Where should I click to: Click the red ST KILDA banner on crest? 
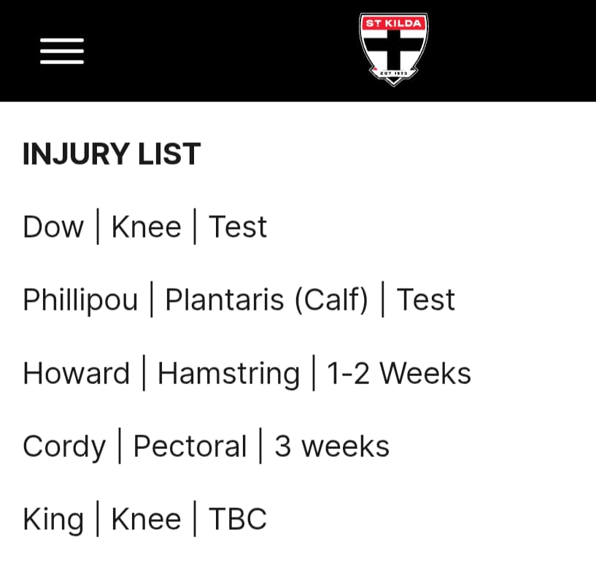tap(393, 23)
